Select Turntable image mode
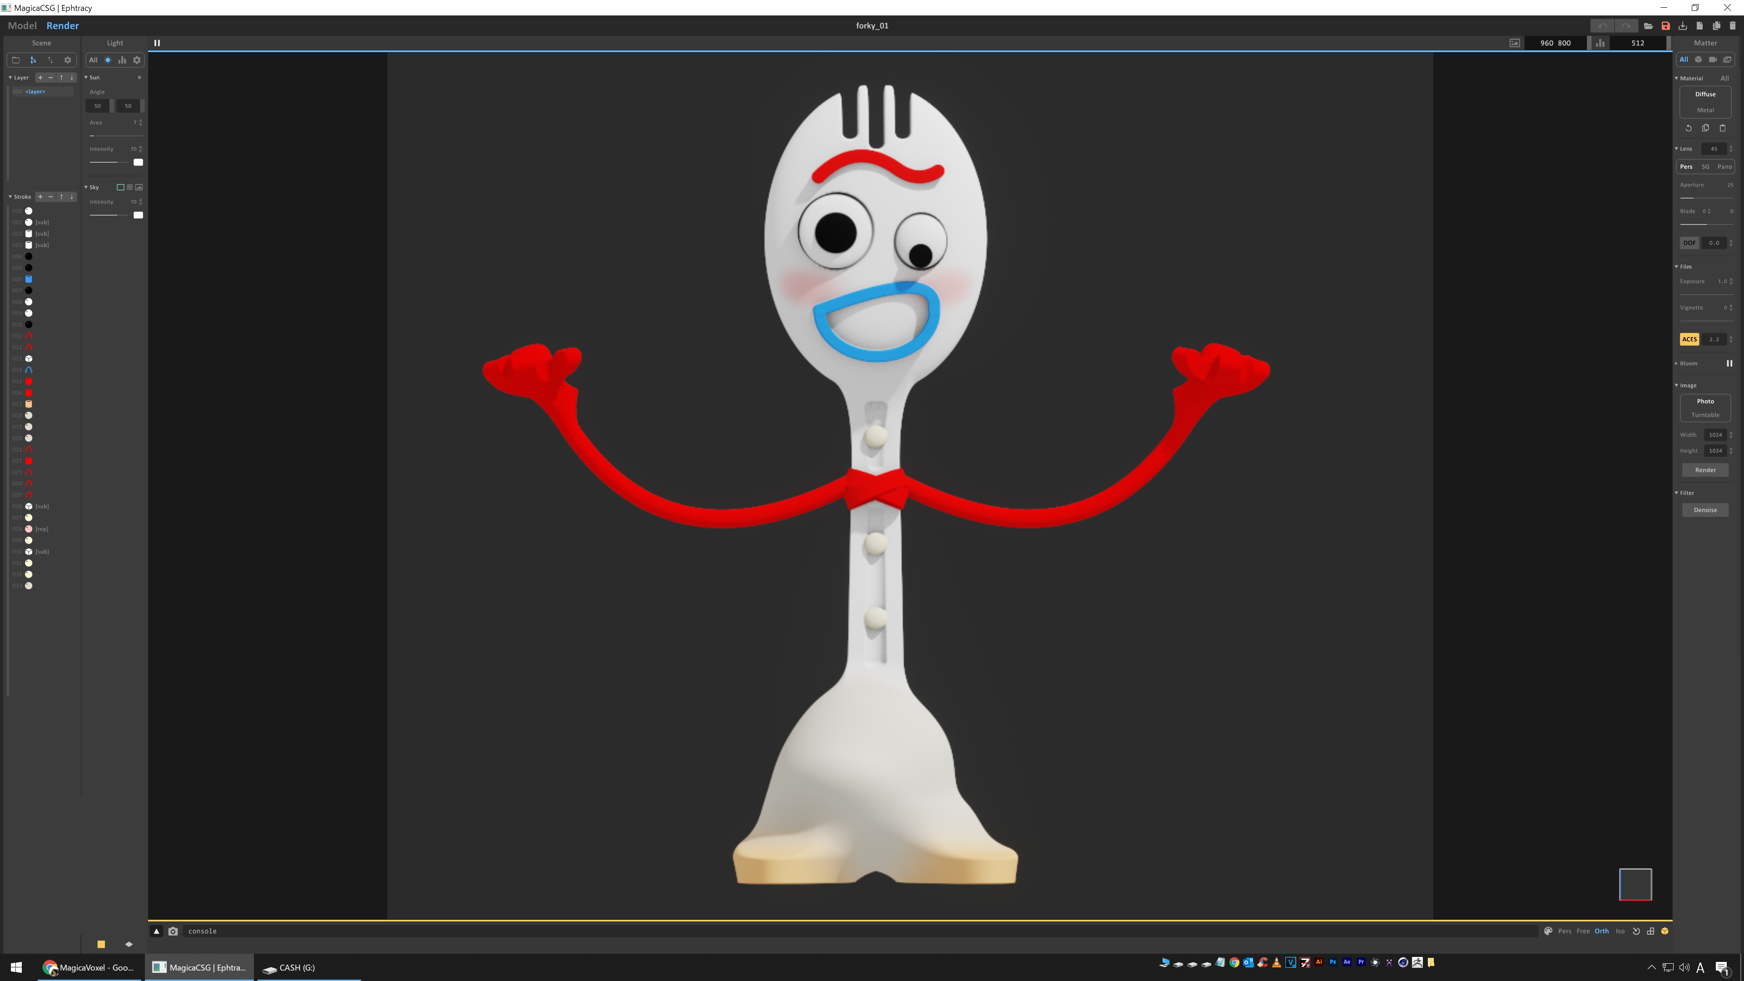This screenshot has height=981, width=1744. pyautogui.click(x=1705, y=415)
